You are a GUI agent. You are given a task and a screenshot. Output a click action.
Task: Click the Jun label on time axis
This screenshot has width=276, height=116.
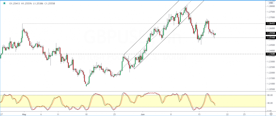[x=143, y=114]
